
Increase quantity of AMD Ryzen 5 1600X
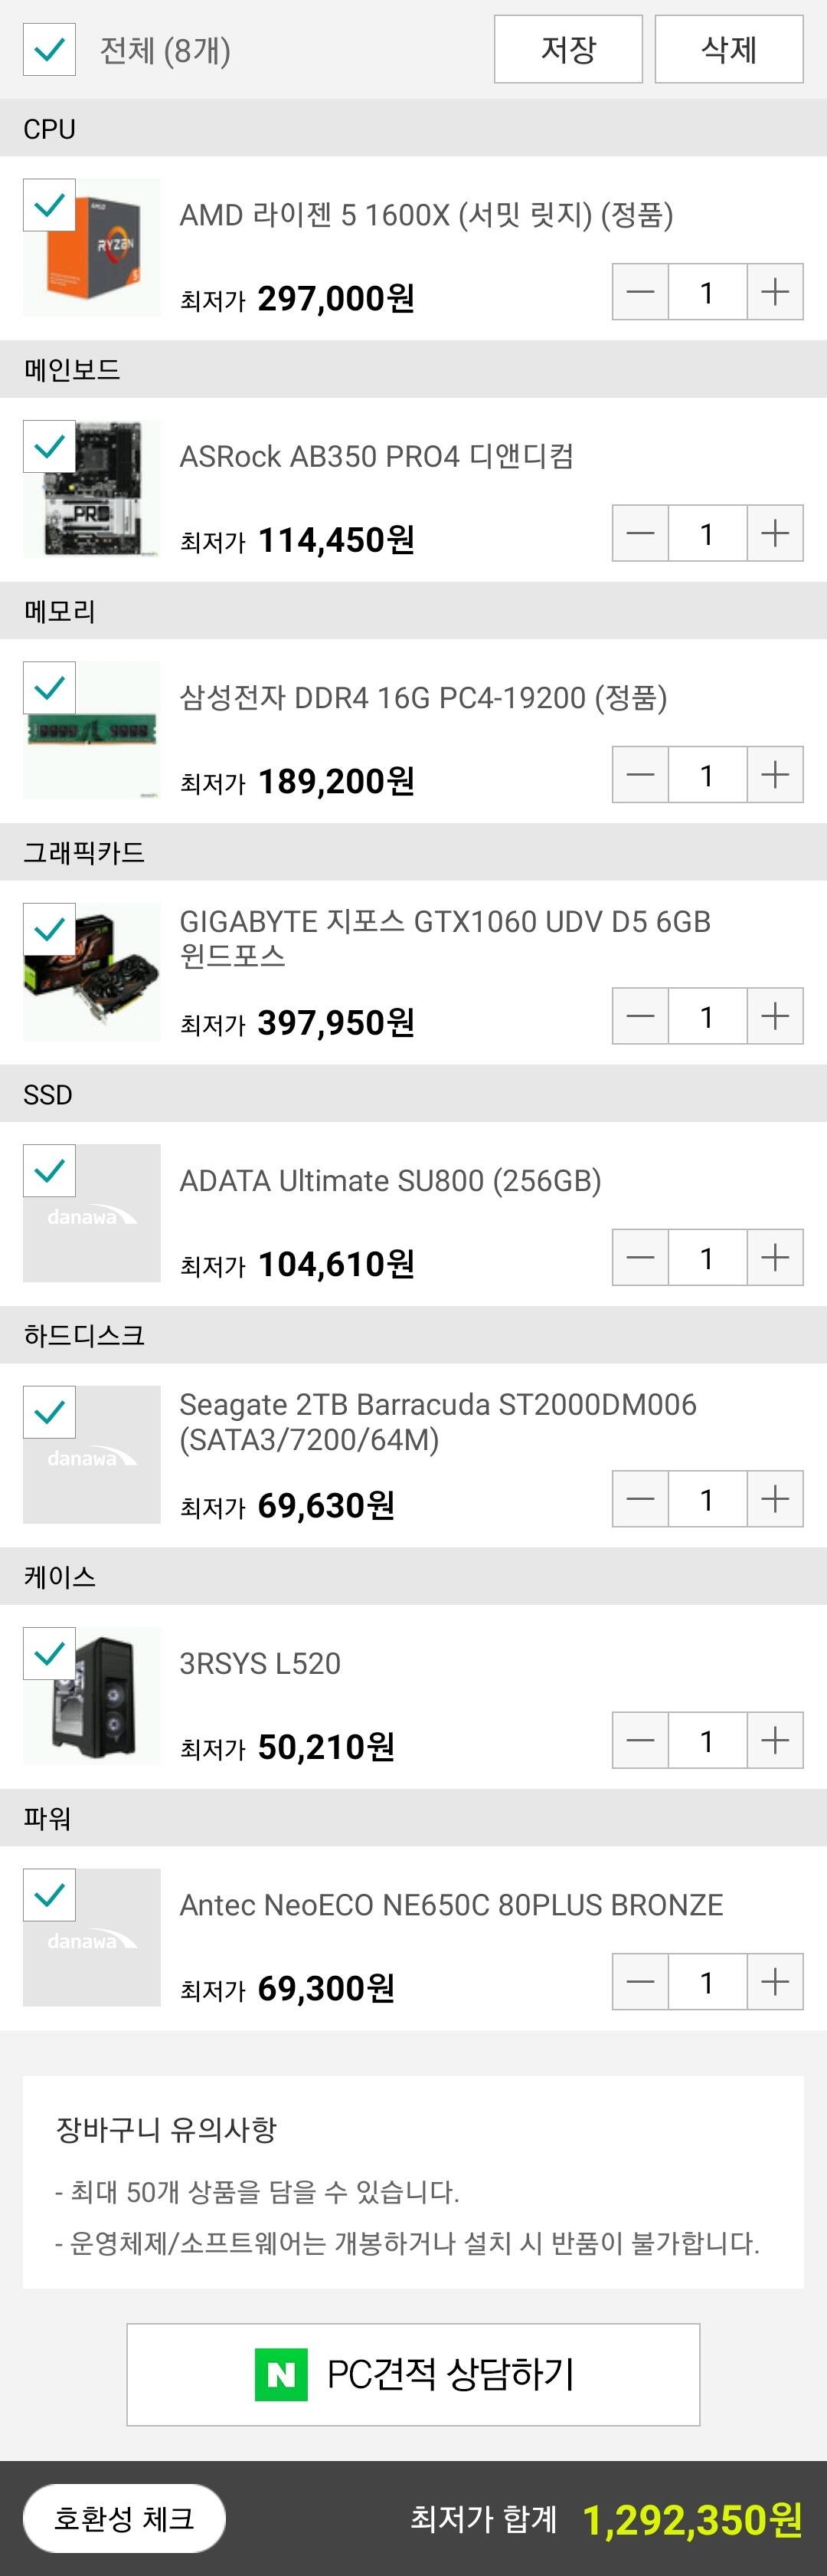click(x=775, y=292)
